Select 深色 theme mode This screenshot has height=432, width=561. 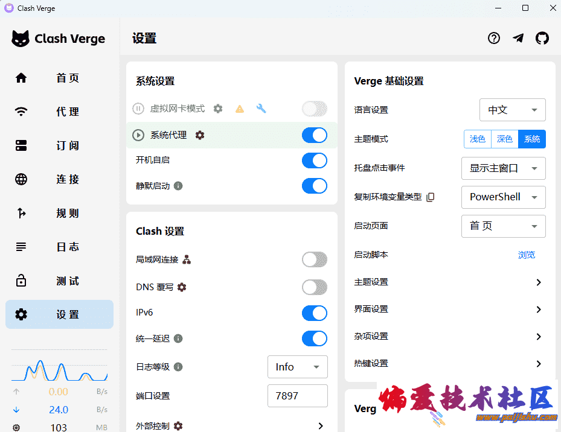(x=504, y=139)
